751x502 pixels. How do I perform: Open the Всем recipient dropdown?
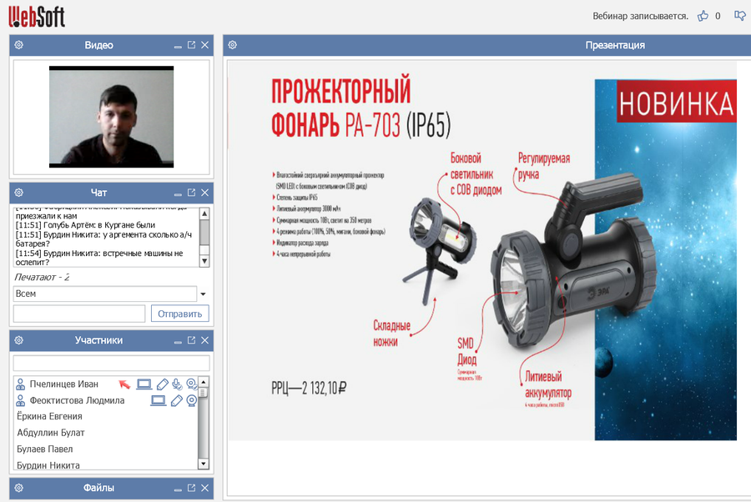(x=203, y=294)
